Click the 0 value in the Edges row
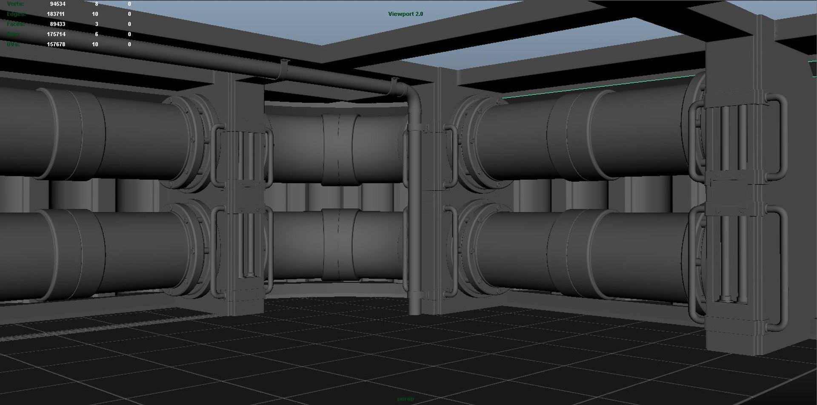Viewport: 817px width, 405px height. tap(129, 14)
